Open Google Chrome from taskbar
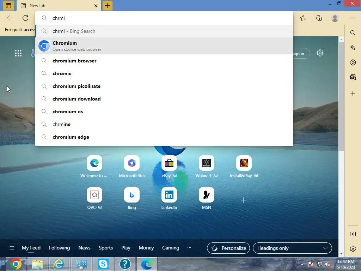The width and height of the screenshot is (361, 271). pyautogui.click(x=16, y=264)
